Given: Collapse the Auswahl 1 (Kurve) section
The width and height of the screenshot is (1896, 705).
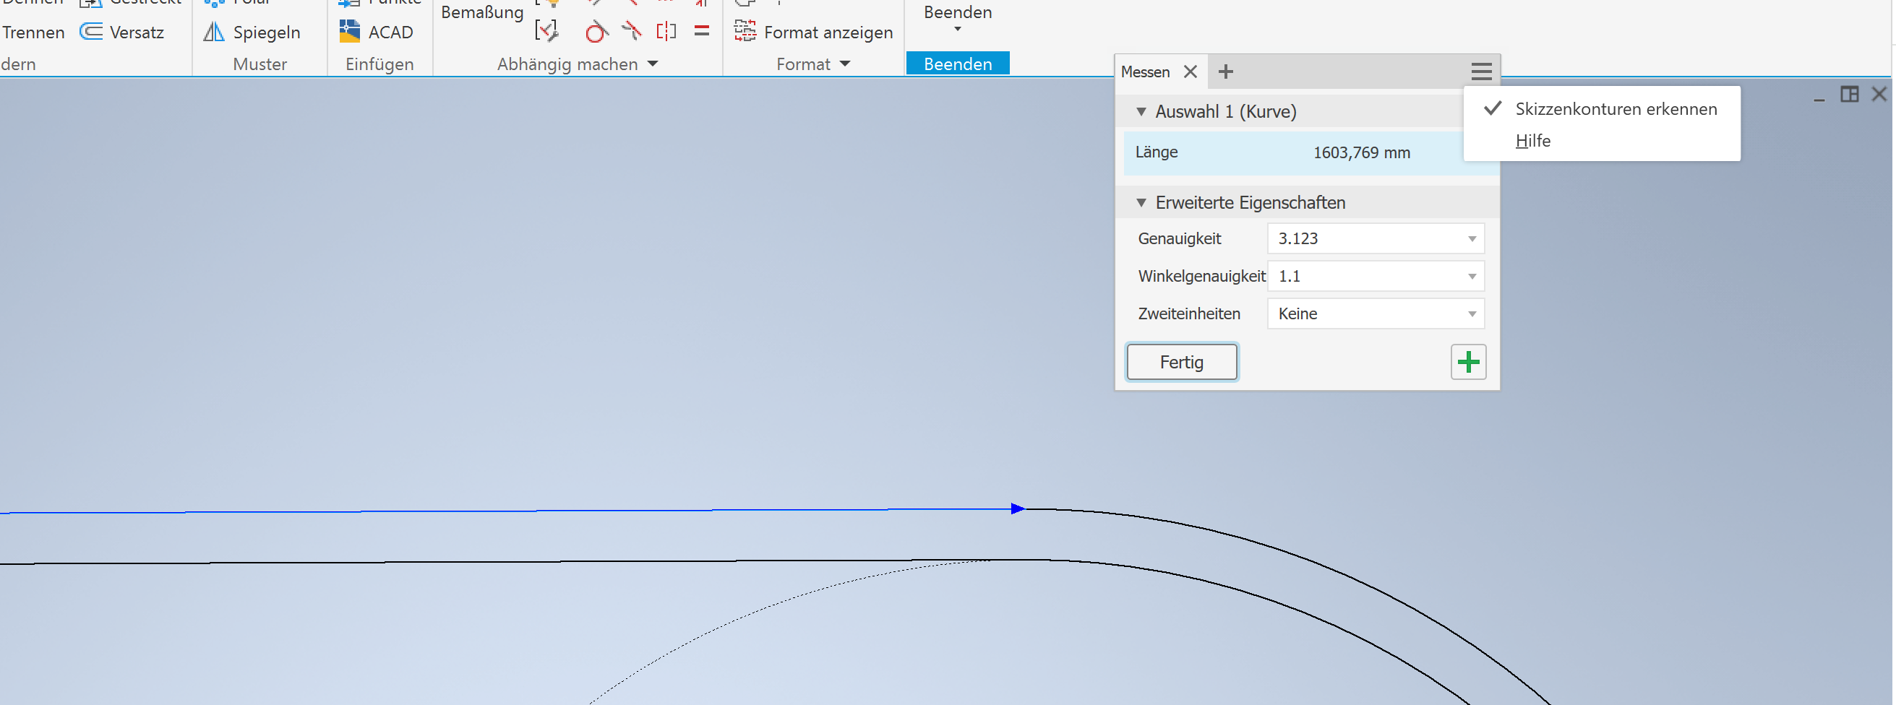Looking at the screenshot, I should (x=1141, y=112).
